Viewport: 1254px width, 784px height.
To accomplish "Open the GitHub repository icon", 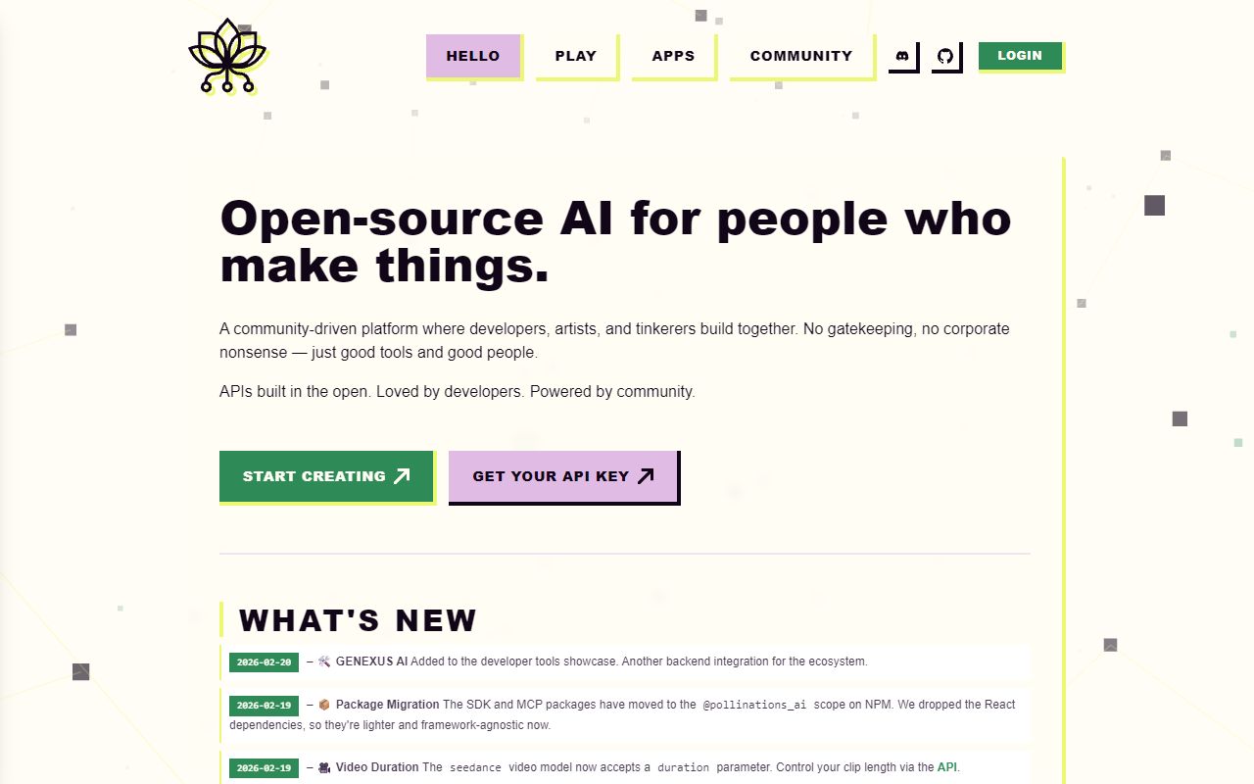I will pyautogui.click(x=945, y=56).
